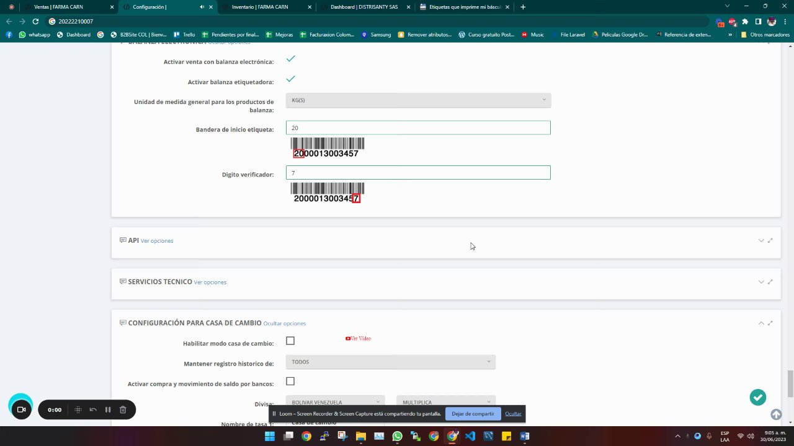Click Ver opciones link for API
Image resolution: width=794 pixels, height=446 pixels.
(x=157, y=241)
